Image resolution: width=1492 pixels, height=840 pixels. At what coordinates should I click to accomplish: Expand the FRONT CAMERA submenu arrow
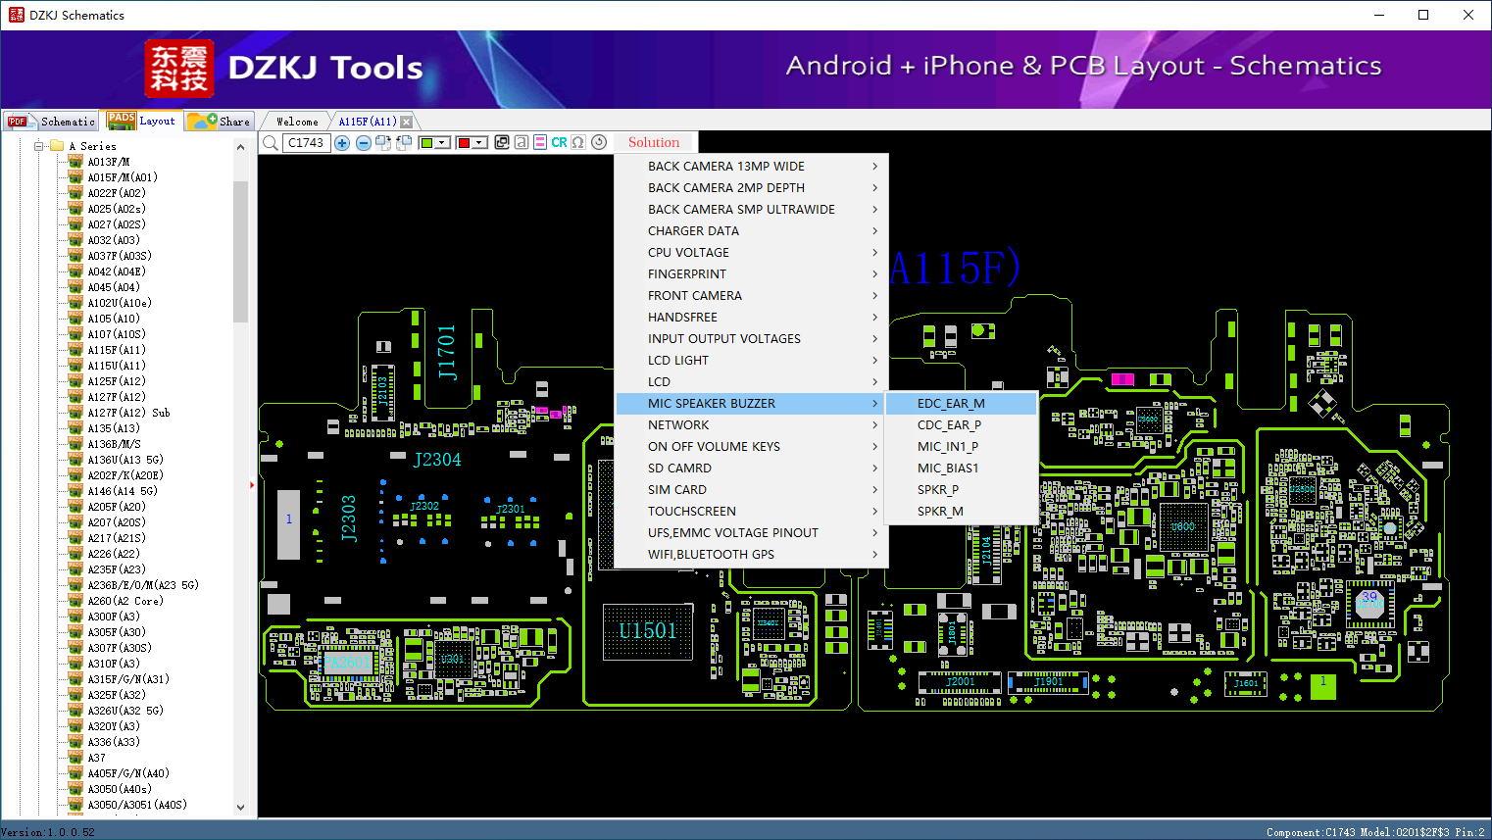(875, 295)
